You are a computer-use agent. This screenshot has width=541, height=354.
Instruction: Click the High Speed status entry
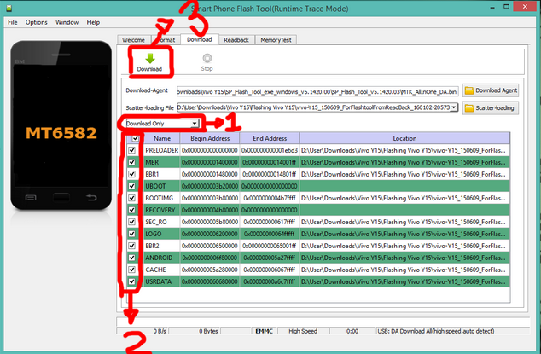303,331
